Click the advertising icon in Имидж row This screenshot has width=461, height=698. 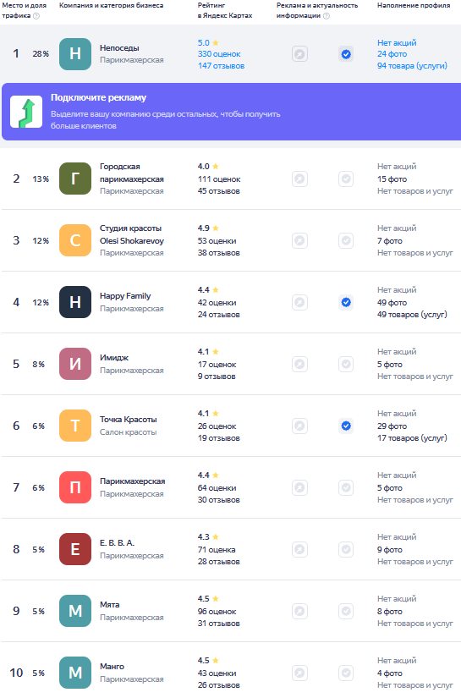pos(300,364)
